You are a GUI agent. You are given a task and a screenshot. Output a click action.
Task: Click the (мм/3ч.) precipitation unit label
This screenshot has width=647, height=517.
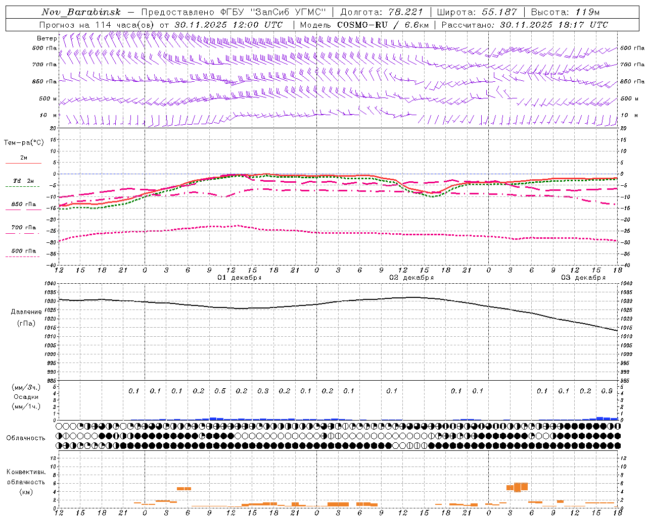coord(27,387)
